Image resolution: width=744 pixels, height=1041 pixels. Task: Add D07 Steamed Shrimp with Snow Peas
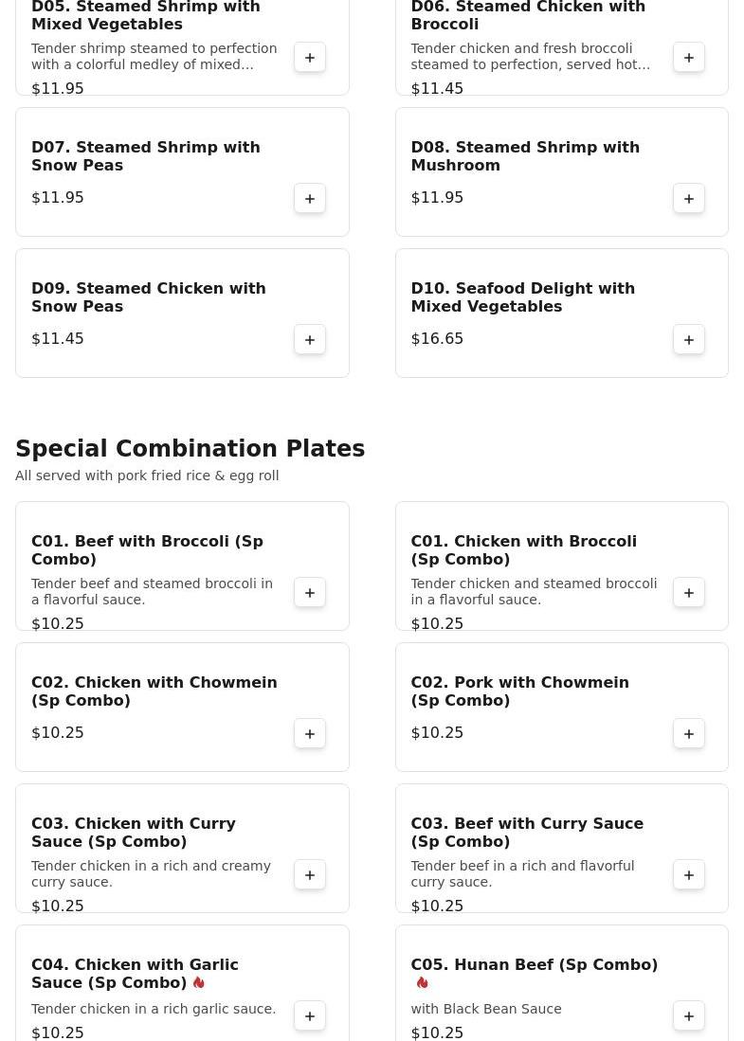pos(310,199)
